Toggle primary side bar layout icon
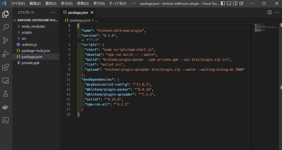282x150 pixels. tap(223, 3)
